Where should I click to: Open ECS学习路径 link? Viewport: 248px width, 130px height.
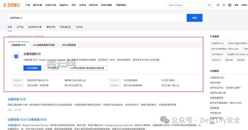coord(168,80)
